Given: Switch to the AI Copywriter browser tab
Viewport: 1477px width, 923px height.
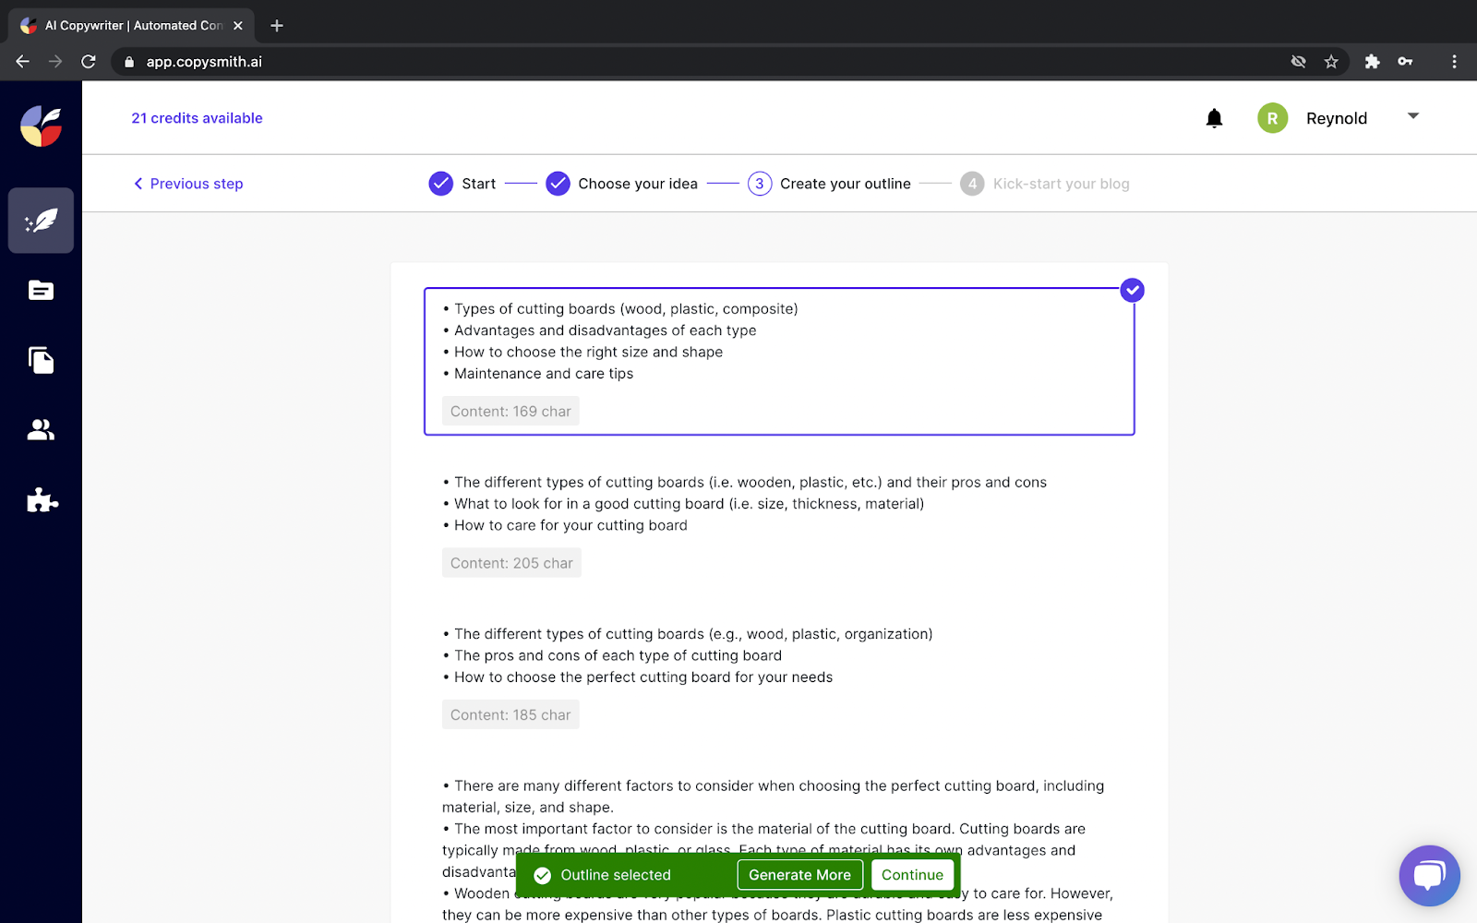Looking at the screenshot, I should (131, 26).
